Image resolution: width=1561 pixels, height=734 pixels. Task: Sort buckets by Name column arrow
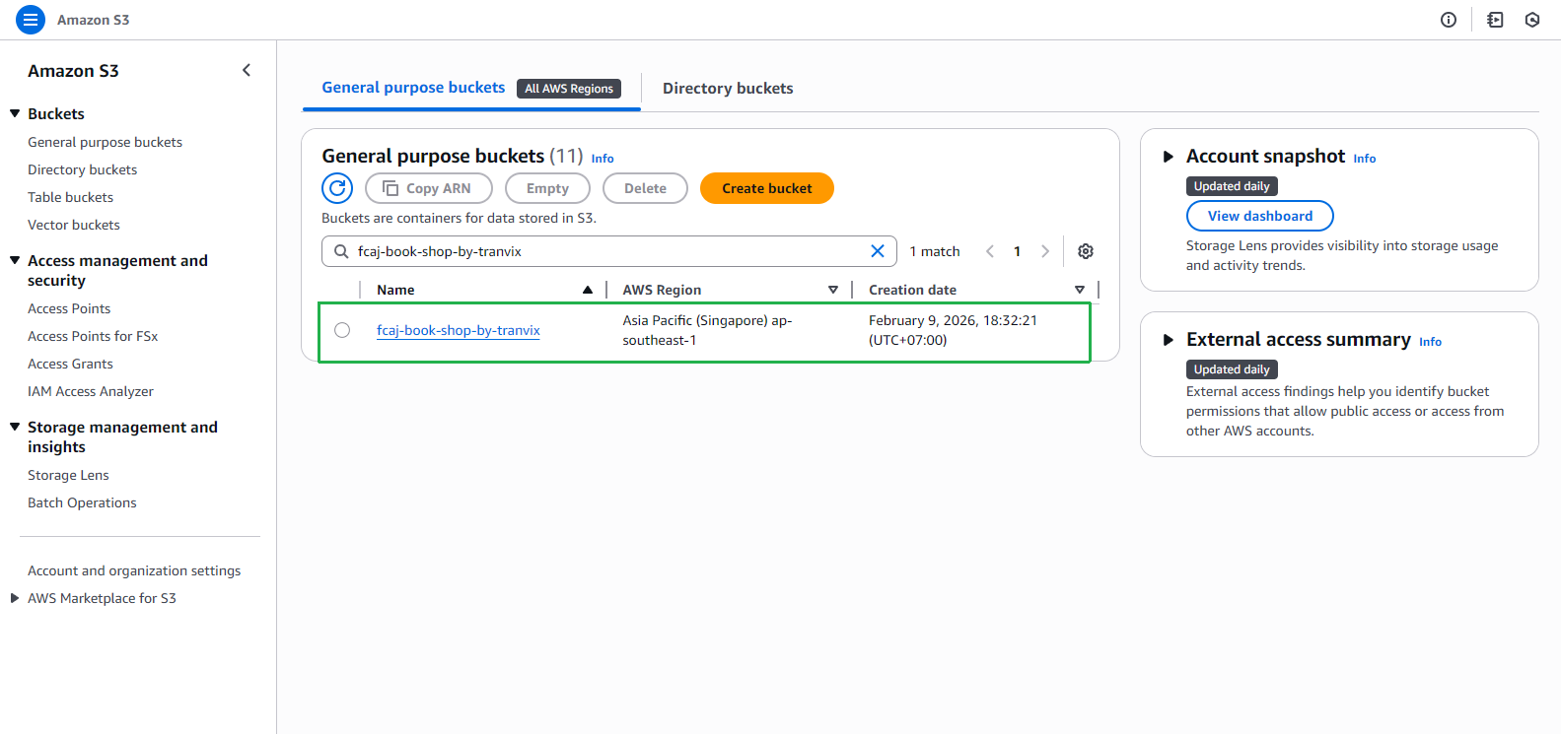588,290
